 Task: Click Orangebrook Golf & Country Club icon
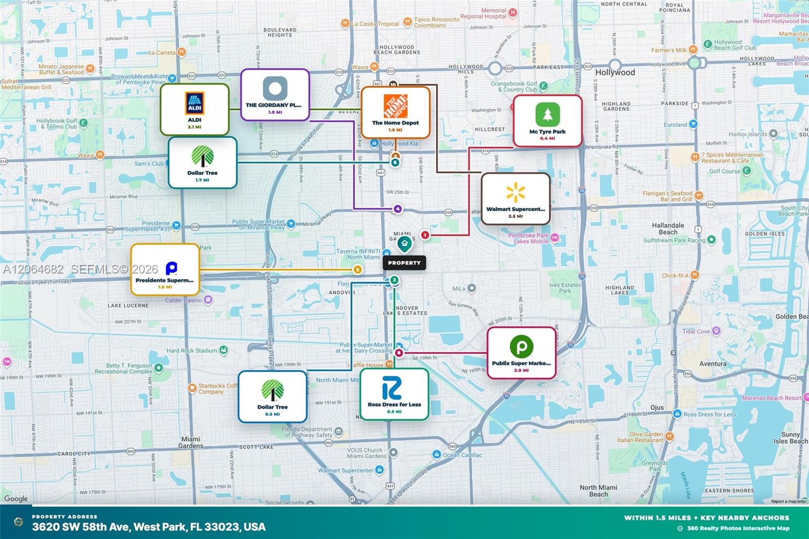pos(544,86)
